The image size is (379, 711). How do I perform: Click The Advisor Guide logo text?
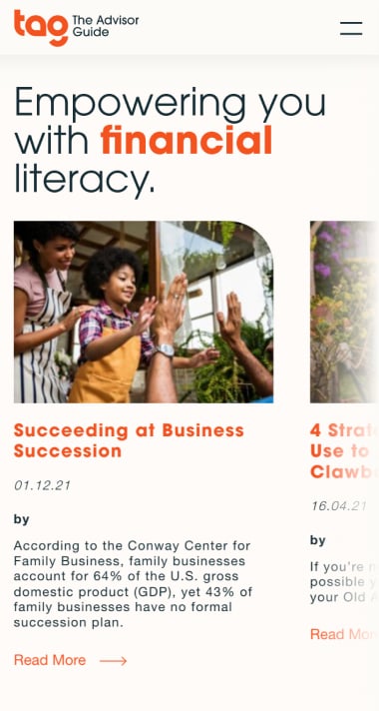[x=106, y=26]
